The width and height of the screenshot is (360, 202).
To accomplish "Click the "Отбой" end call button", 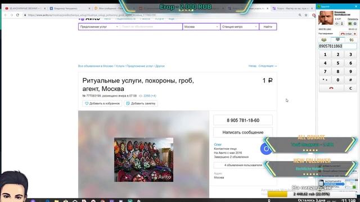I will (x=346, y=34).
